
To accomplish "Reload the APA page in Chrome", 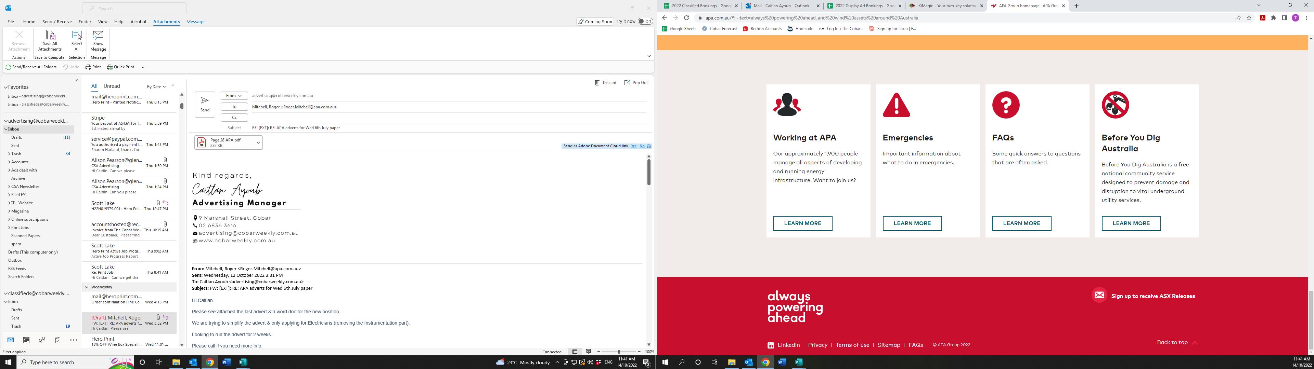I will click(x=686, y=18).
